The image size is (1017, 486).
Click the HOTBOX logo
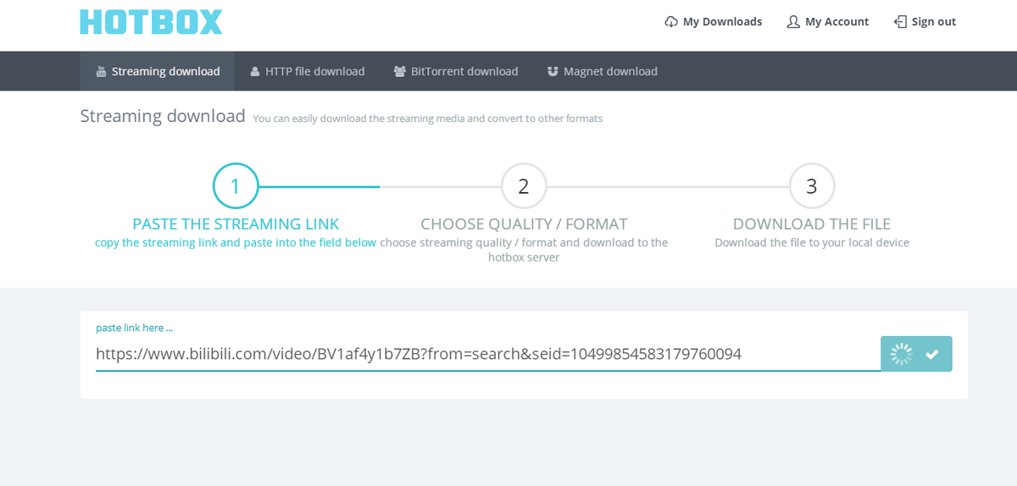[151, 22]
